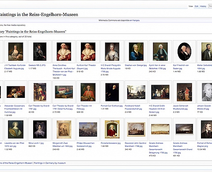This screenshot has width=212, height=172.
Task: Click 'J H Tischbein Kurfürstin Elisabeth Auguste.jpg' link
Action: [x=15, y=67]
